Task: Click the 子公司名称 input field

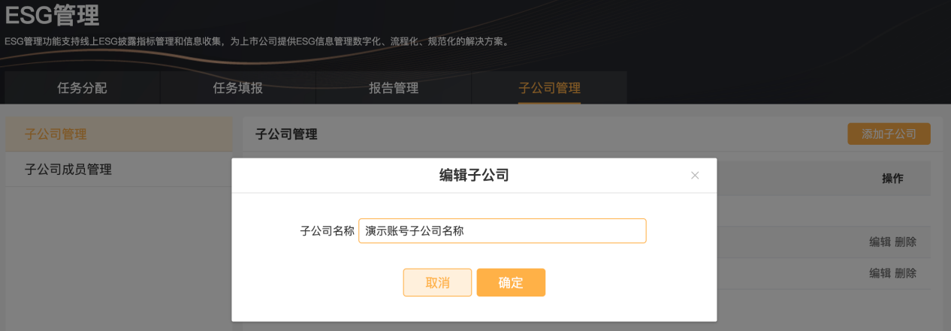Action: click(x=502, y=231)
